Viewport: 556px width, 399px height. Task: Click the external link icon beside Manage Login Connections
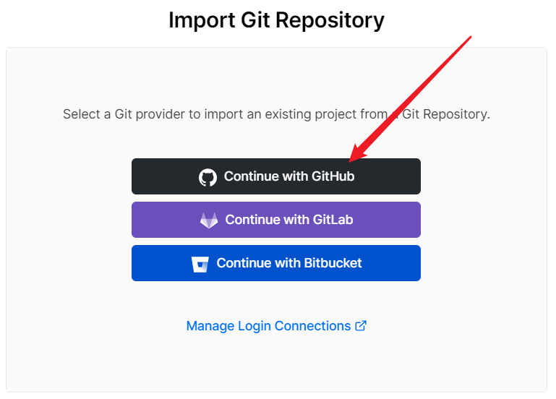tap(361, 326)
